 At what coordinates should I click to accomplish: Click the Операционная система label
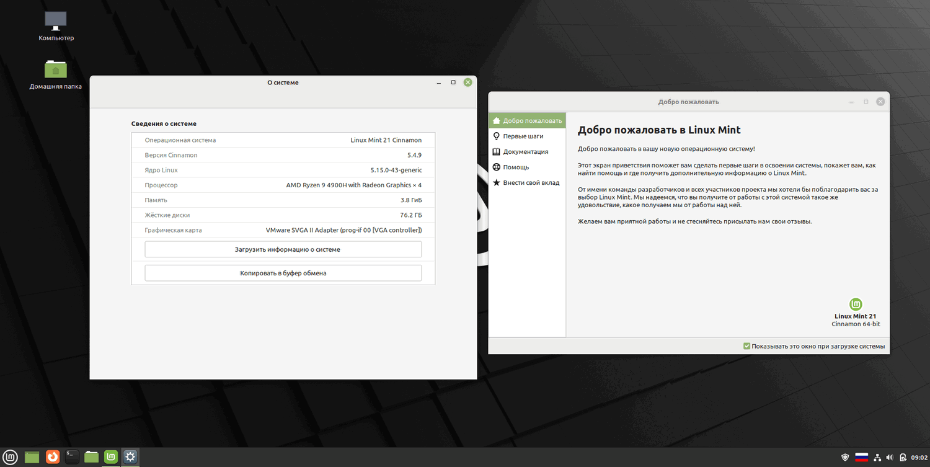[x=180, y=140]
